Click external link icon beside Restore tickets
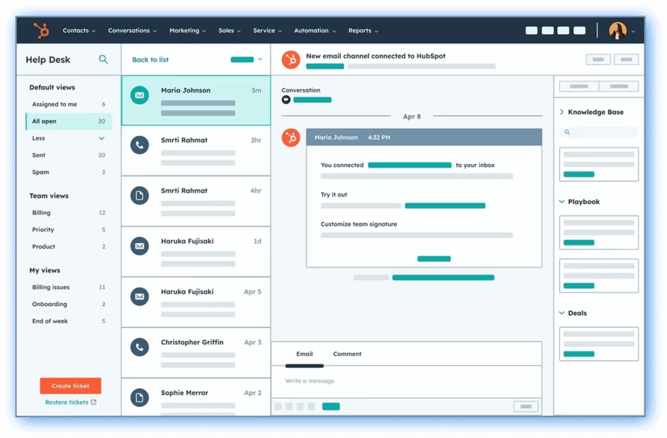Screen dimensions: 667x438 click(94, 402)
